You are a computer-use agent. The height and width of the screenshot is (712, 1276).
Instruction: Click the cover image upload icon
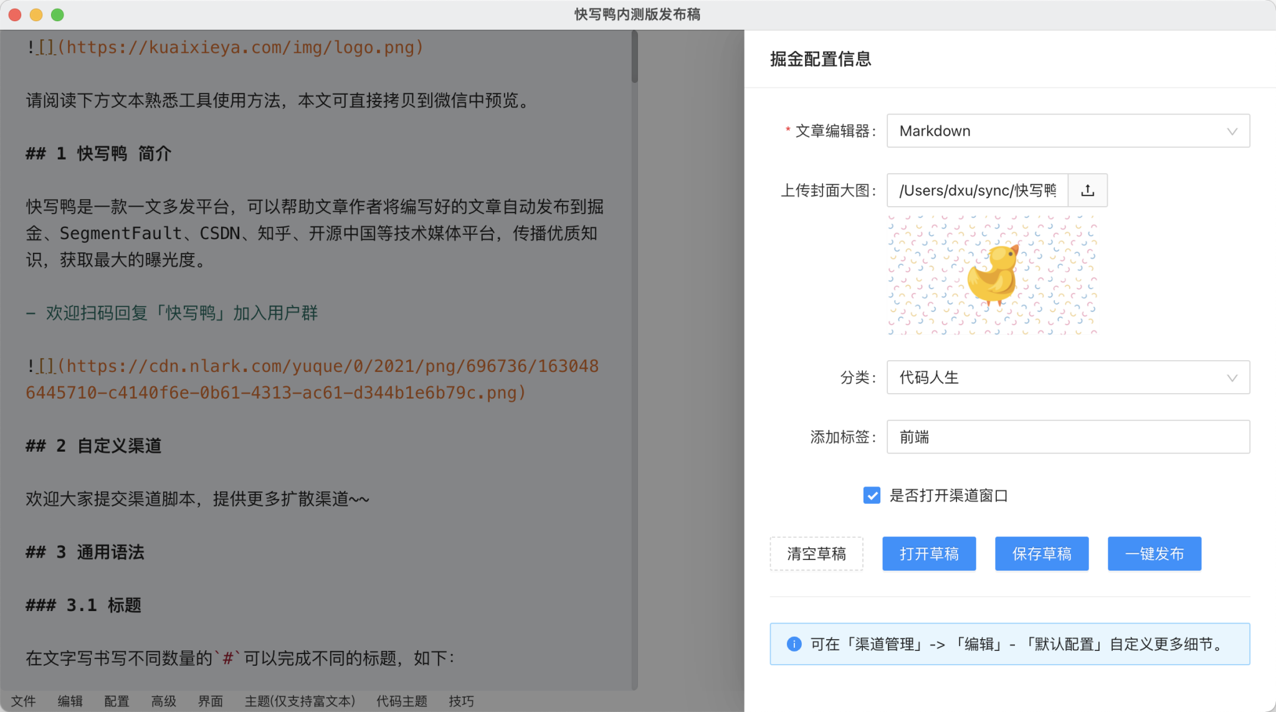1087,191
